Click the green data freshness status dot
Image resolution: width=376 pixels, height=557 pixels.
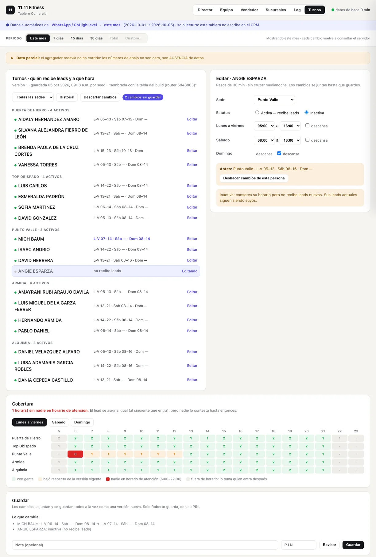333,10
